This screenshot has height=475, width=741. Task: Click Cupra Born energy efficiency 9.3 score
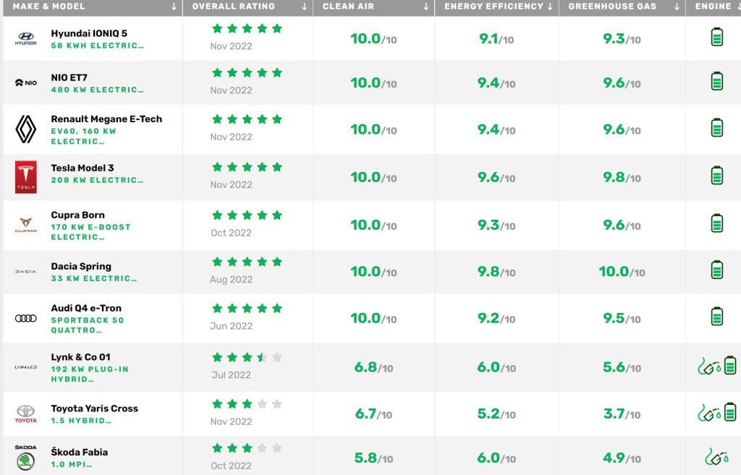[x=496, y=226]
